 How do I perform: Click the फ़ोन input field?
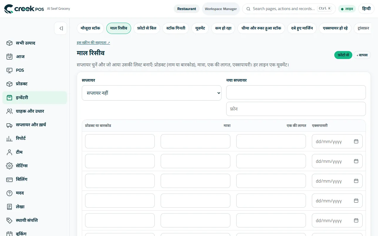[x=296, y=109]
